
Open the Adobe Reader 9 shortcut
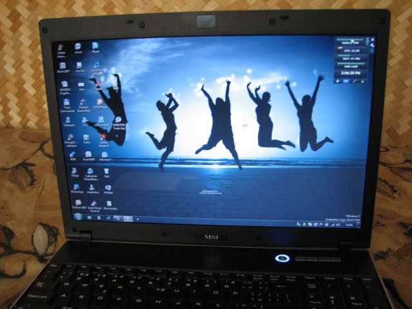click(103, 138)
